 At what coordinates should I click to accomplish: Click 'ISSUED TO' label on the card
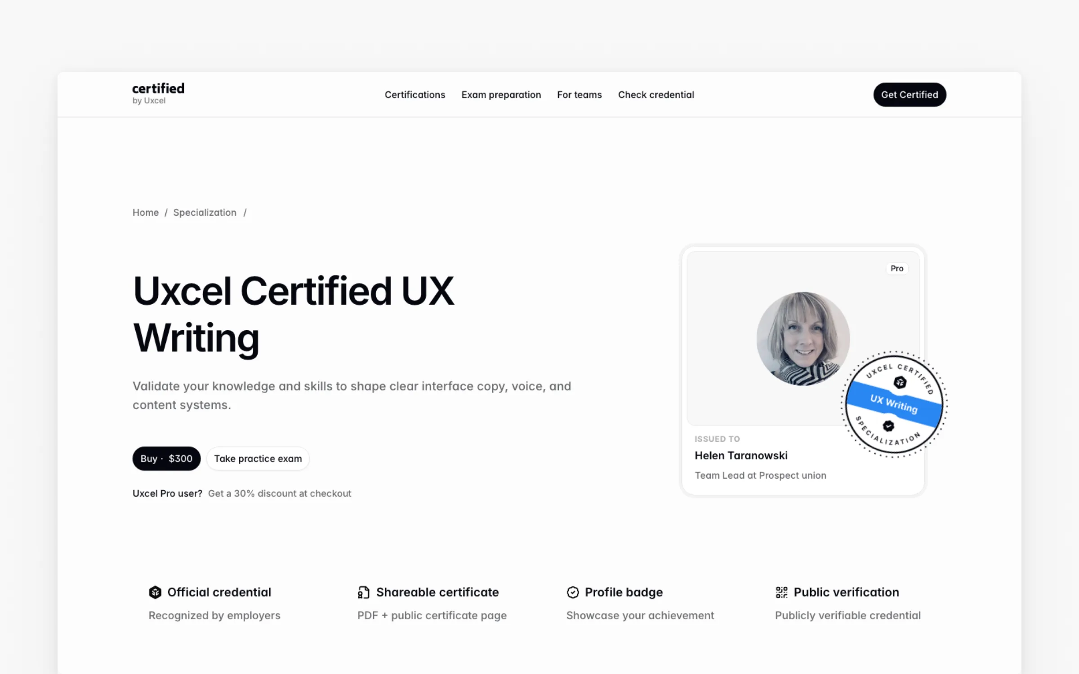click(x=717, y=439)
